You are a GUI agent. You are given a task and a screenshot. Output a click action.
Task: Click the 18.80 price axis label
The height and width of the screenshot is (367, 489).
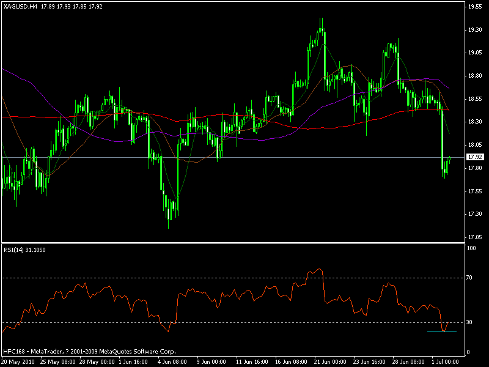click(475, 76)
